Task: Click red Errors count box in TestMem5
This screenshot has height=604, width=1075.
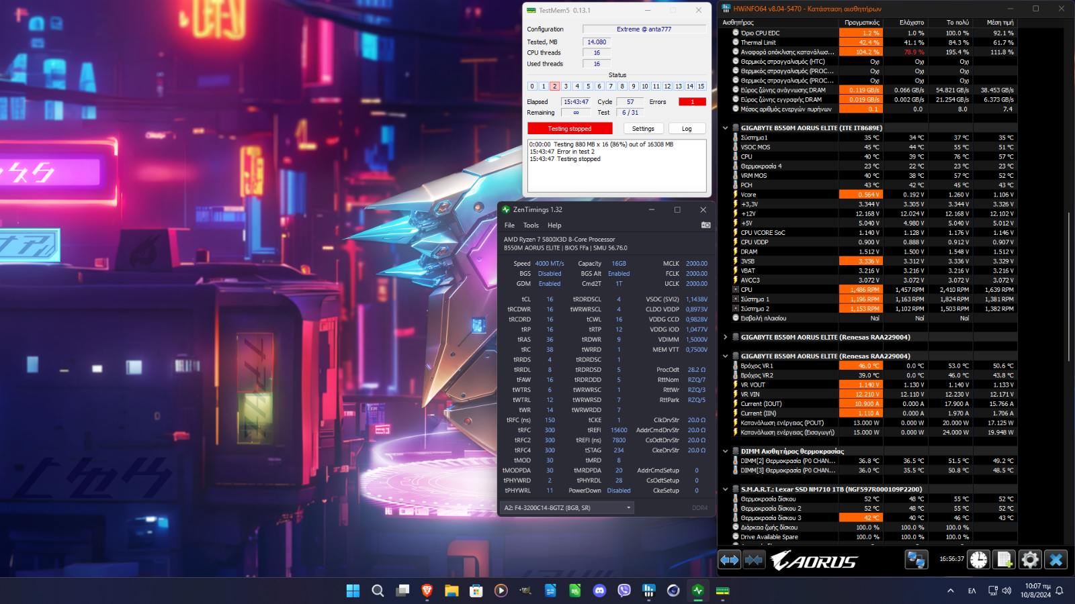Action: (x=692, y=102)
